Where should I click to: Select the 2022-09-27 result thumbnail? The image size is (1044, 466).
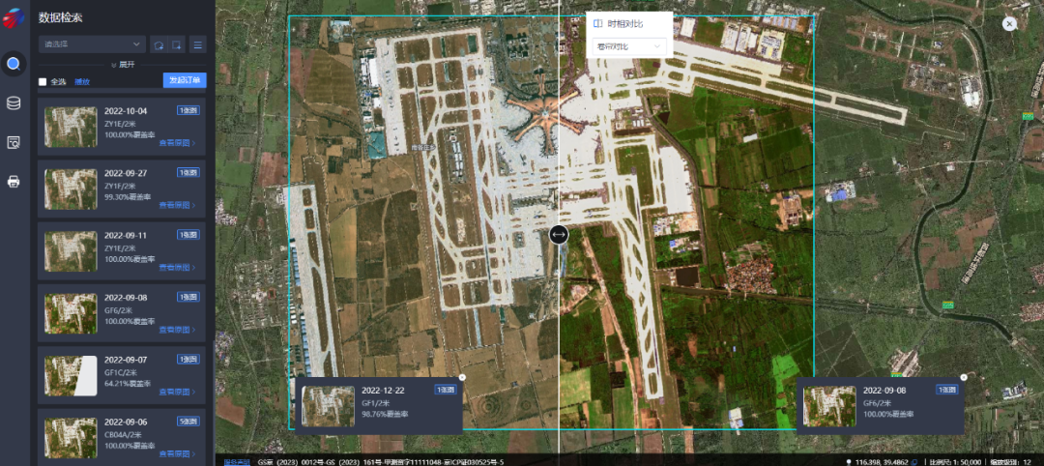click(71, 189)
